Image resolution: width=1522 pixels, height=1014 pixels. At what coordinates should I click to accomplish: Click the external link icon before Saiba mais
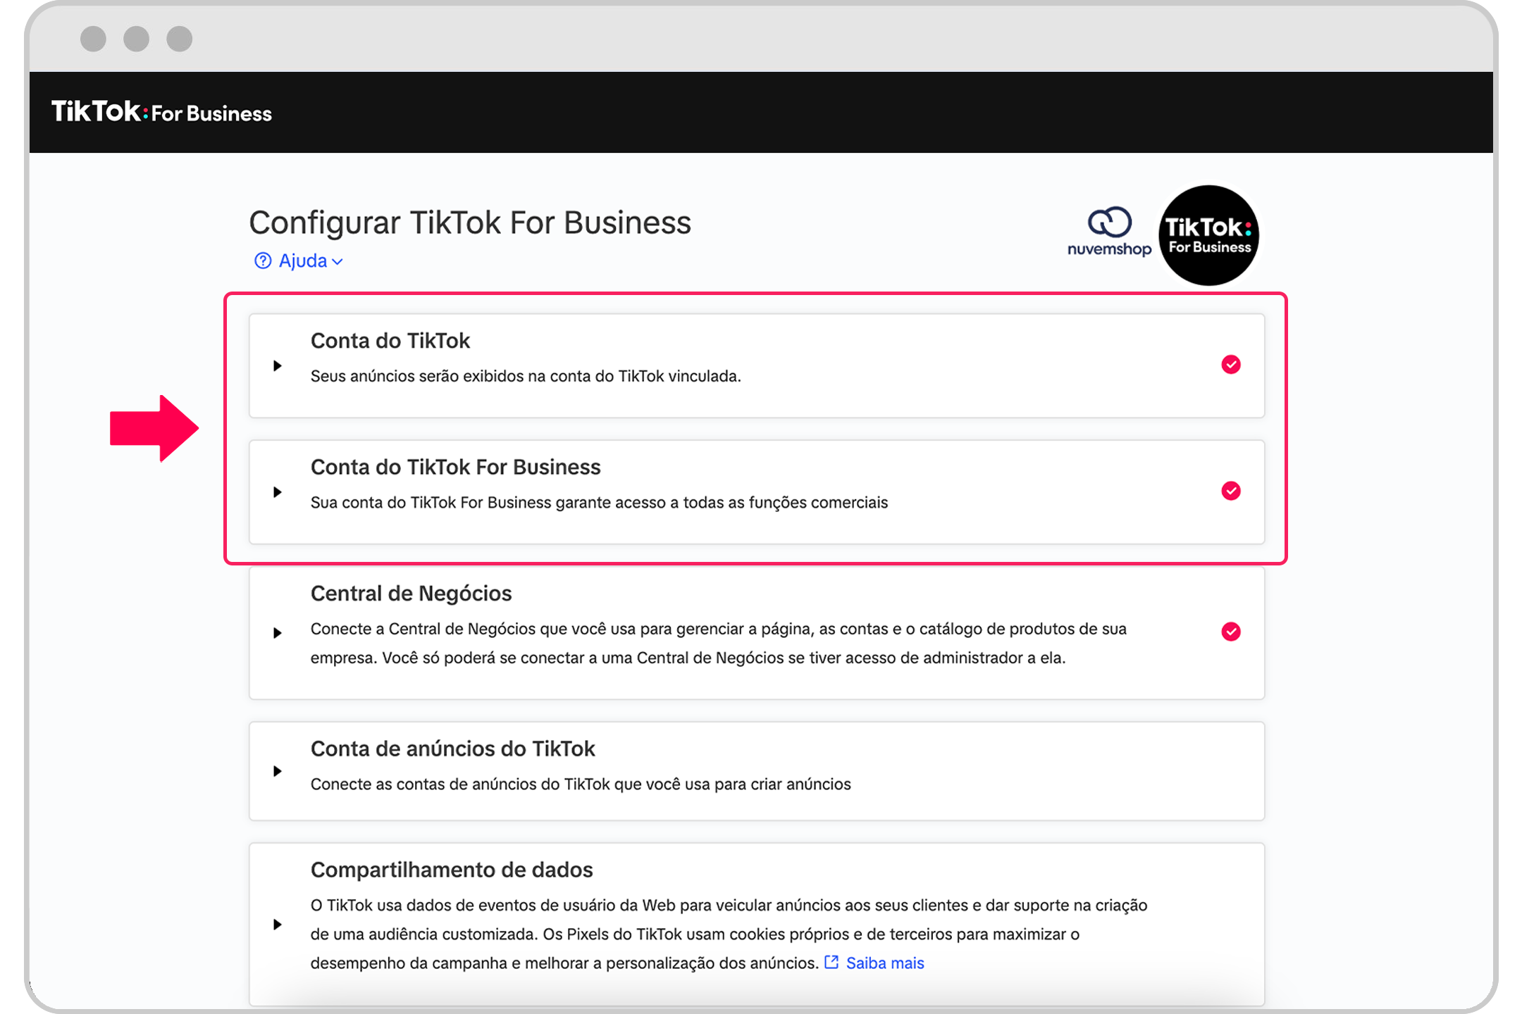831,962
